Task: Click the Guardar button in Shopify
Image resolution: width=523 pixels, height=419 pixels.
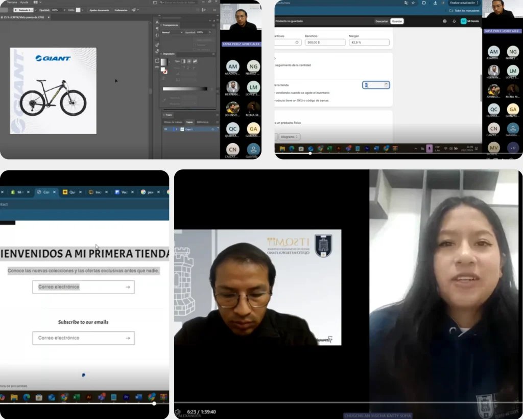Action: click(397, 21)
